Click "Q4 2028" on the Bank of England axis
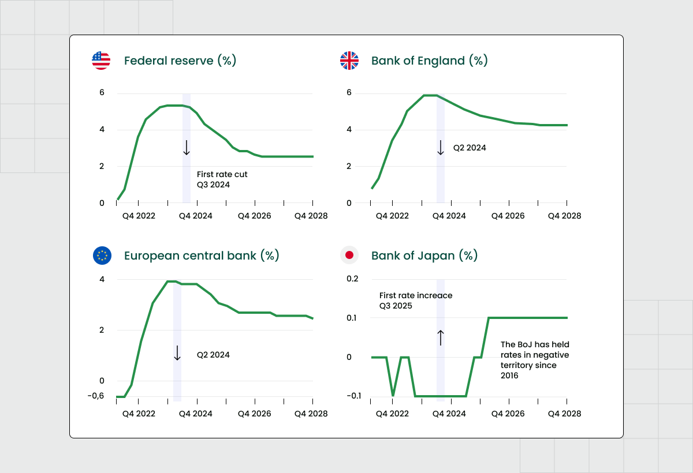 tap(564, 216)
